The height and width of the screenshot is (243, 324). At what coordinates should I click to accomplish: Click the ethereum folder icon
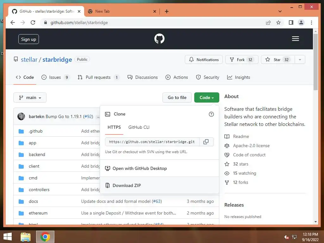[21, 213]
